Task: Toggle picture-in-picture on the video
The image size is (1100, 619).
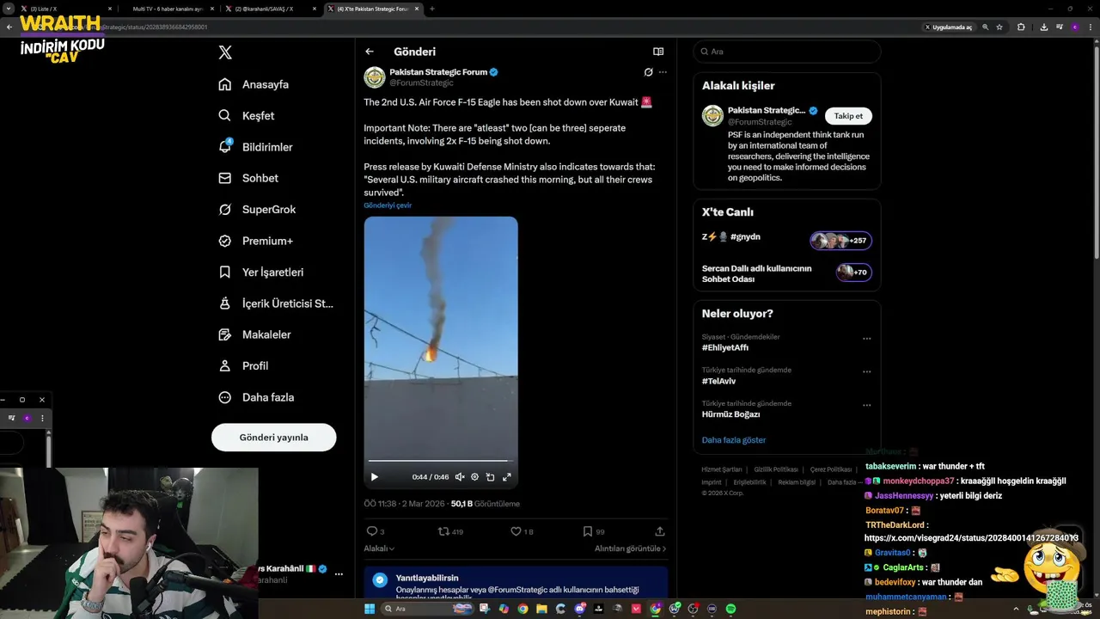Action: click(x=491, y=476)
